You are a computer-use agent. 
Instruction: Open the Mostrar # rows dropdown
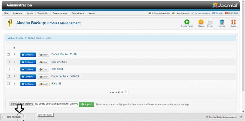click(x=124, y=92)
